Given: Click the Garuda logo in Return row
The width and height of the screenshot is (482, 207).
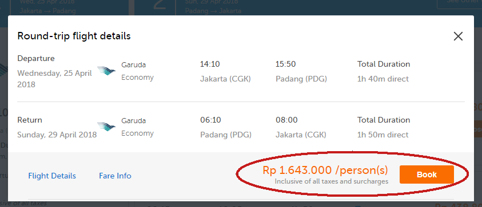Looking at the screenshot, I should 106,127.
